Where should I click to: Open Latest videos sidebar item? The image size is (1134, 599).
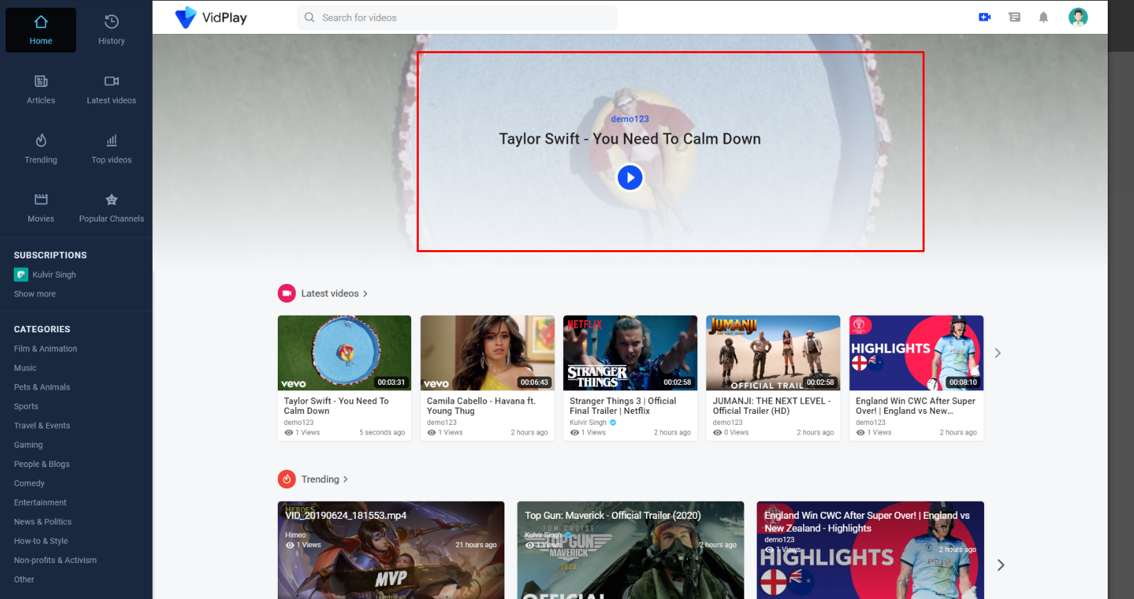tap(111, 90)
